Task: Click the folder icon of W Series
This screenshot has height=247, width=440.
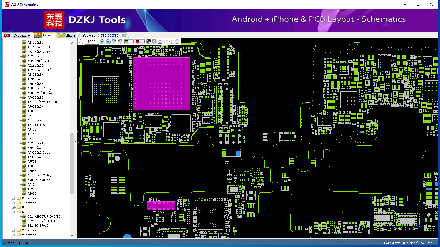Action: pyautogui.click(x=19, y=235)
